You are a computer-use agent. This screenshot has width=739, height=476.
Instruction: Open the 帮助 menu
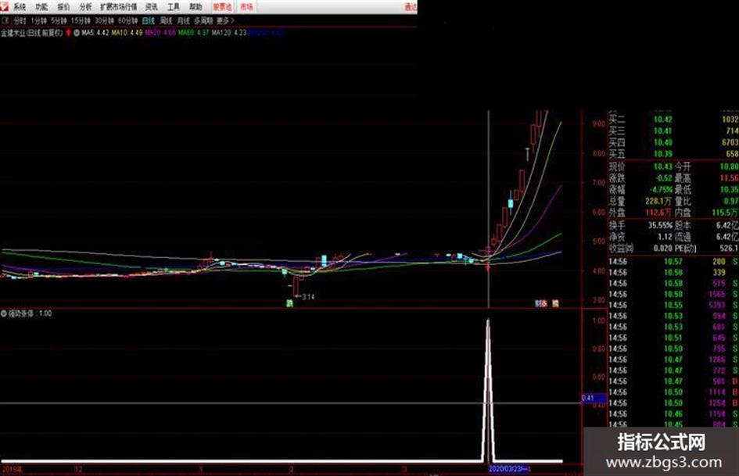(196, 6)
